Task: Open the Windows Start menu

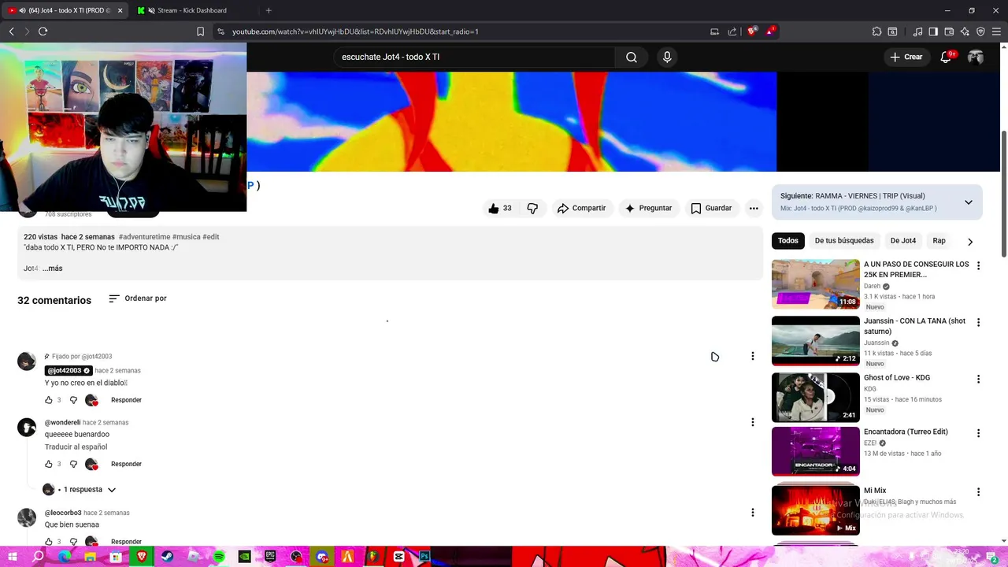Action: [13, 557]
